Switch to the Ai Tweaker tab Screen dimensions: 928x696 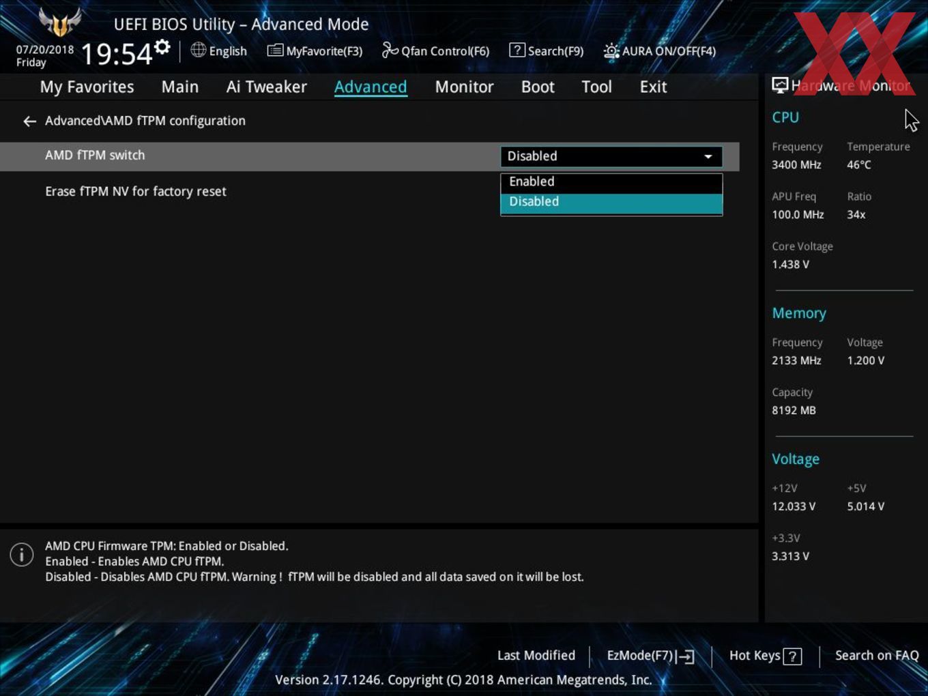[267, 87]
